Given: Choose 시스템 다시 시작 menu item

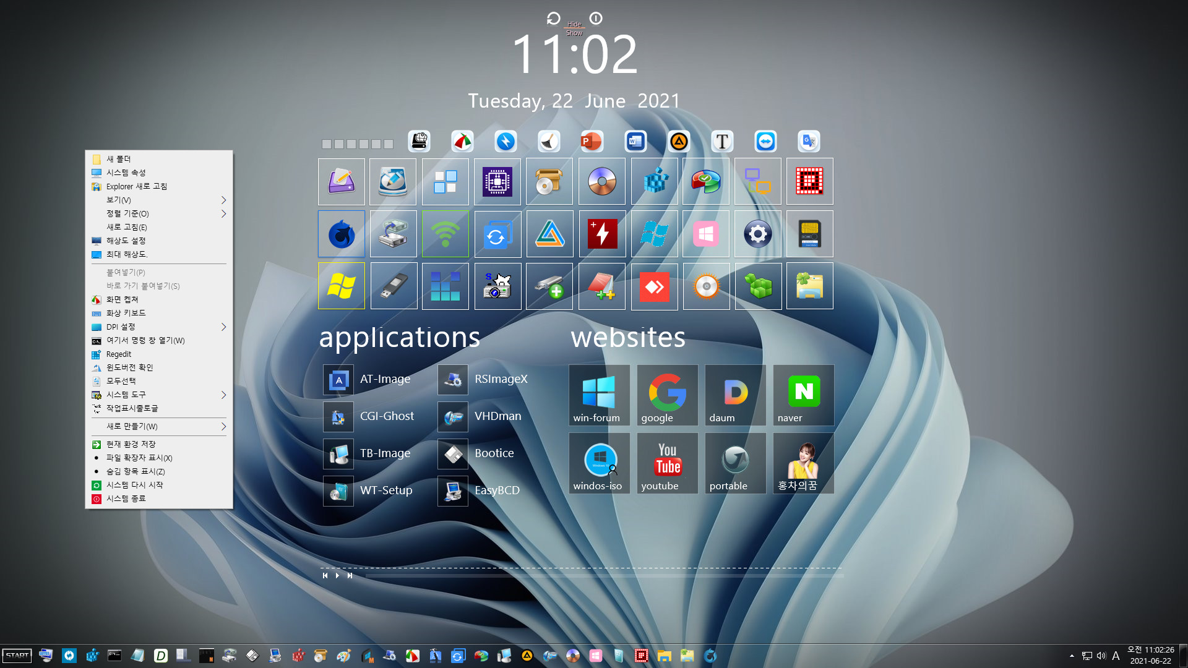Looking at the screenshot, I should (x=159, y=485).
